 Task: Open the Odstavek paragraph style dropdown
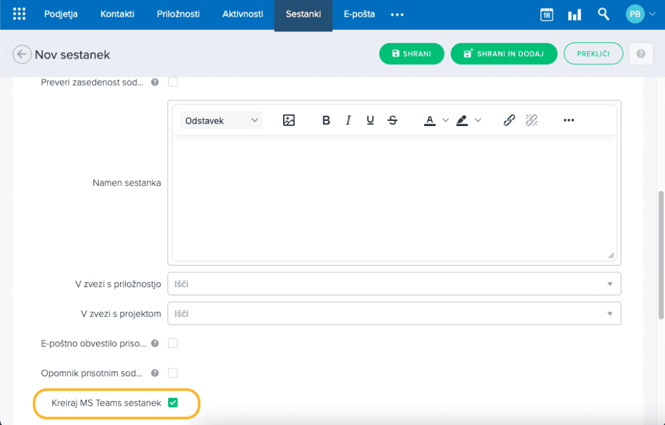pyautogui.click(x=221, y=120)
